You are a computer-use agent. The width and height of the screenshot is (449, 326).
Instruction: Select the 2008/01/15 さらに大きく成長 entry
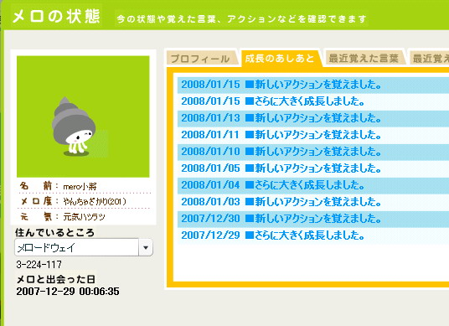click(313, 101)
